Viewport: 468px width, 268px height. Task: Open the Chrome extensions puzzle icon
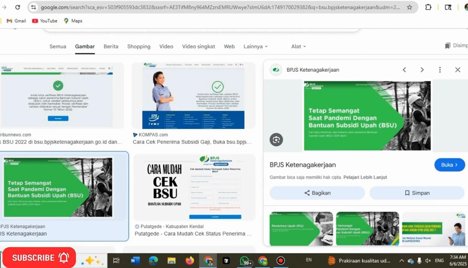[x=428, y=7]
